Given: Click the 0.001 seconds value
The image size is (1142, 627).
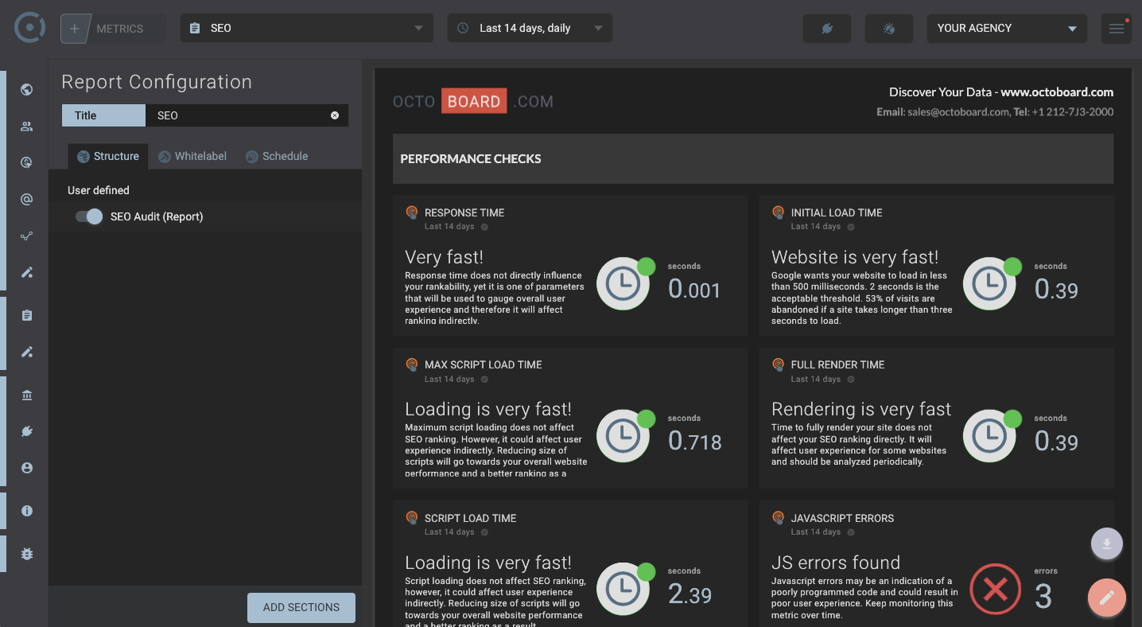Looking at the screenshot, I should point(694,289).
